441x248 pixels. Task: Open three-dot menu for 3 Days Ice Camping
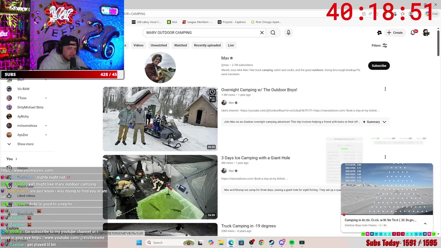385,157
